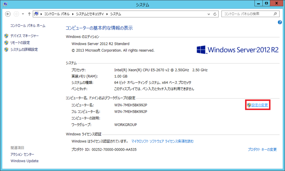Open システムの詳細設定 link
285x171 pixels.
click(24, 50)
